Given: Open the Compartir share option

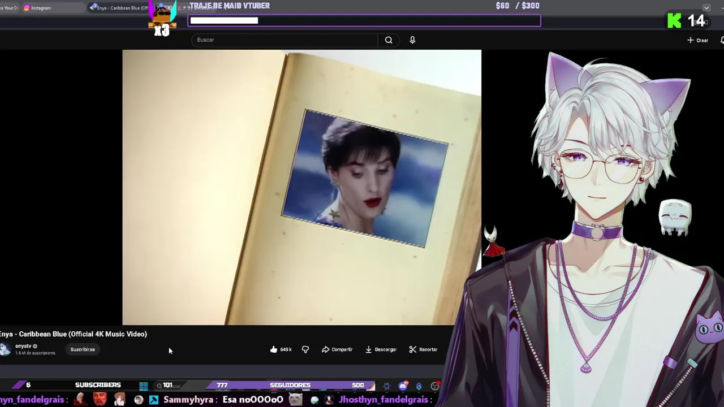Looking at the screenshot, I should [337, 349].
